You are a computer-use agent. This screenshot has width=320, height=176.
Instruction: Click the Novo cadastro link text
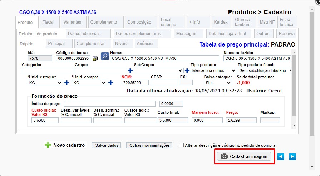point(69,145)
